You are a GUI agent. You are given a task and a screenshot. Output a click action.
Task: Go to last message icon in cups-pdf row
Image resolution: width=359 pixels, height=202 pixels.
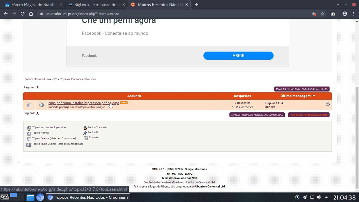[x=328, y=104]
